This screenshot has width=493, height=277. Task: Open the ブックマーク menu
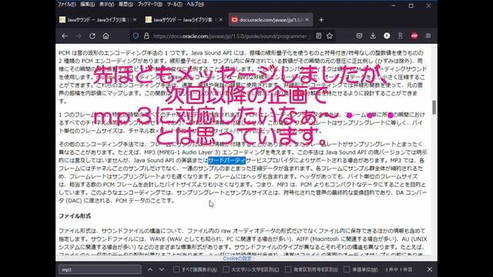pos(149,4)
